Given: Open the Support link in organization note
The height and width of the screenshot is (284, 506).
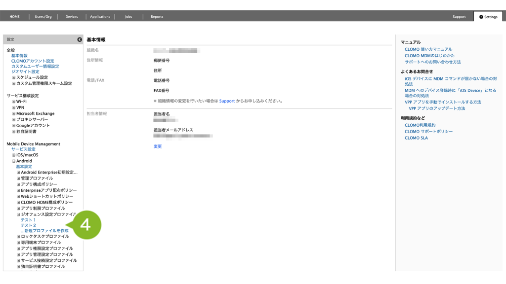Looking at the screenshot, I should (x=227, y=101).
